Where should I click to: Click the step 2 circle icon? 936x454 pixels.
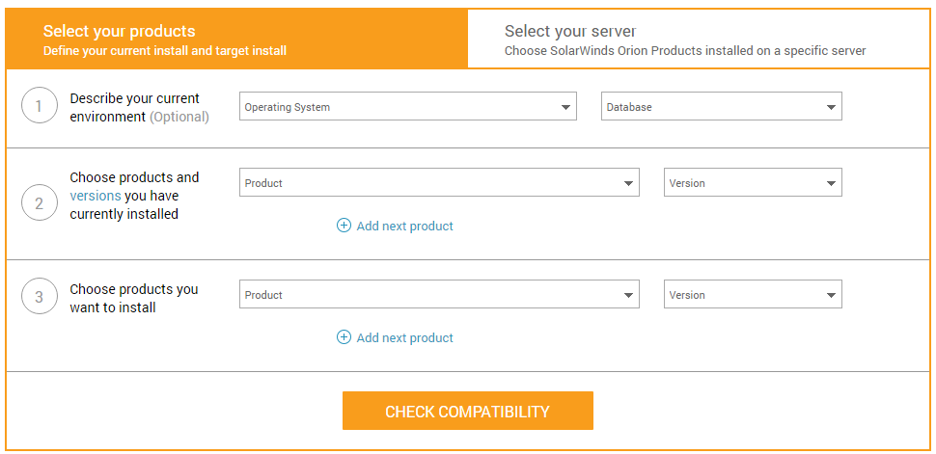click(39, 202)
